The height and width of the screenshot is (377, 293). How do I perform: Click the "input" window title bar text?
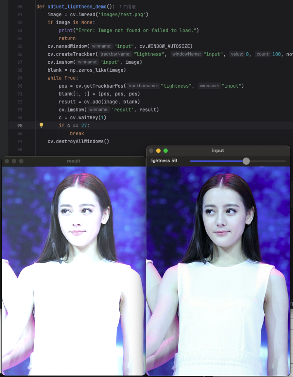[x=218, y=151]
